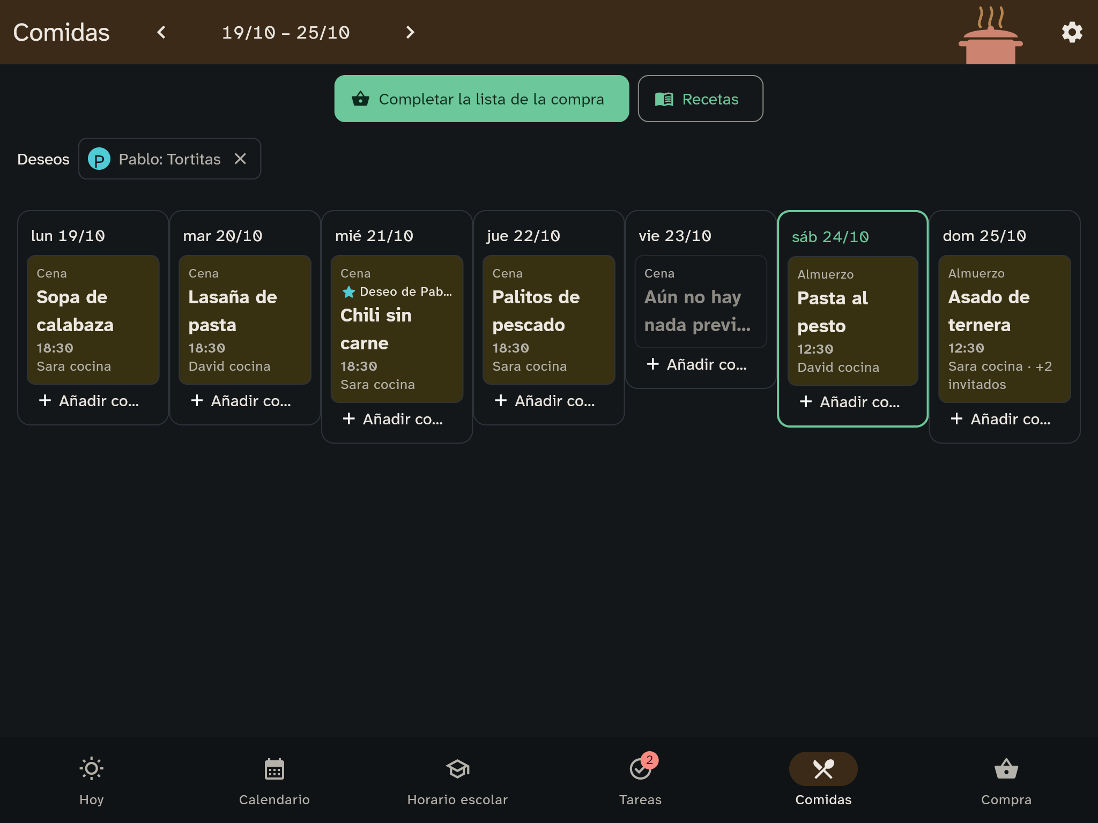
Task: Open the Calendario tab
Action: pos(274,780)
